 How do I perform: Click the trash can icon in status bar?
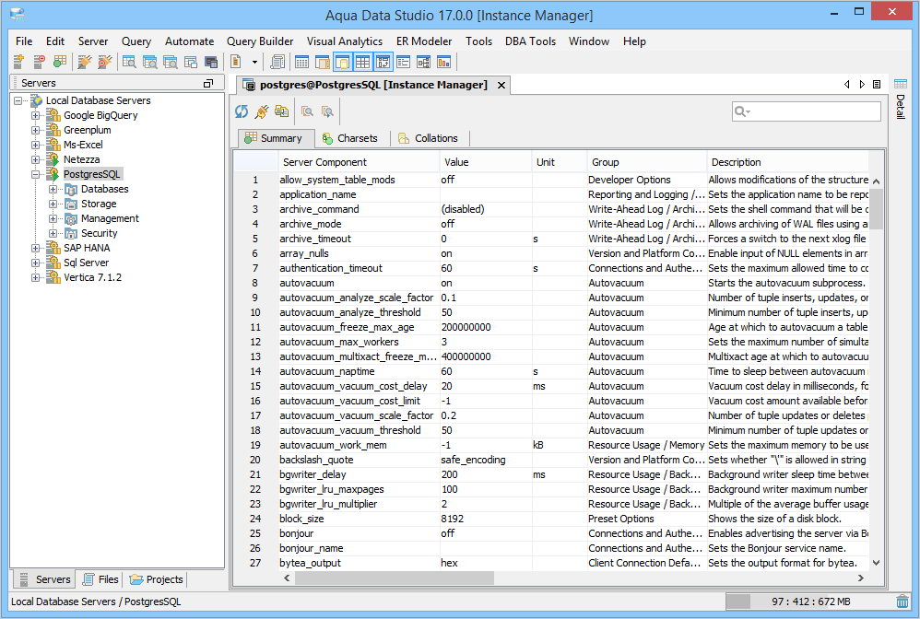pyautogui.click(x=902, y=601)
